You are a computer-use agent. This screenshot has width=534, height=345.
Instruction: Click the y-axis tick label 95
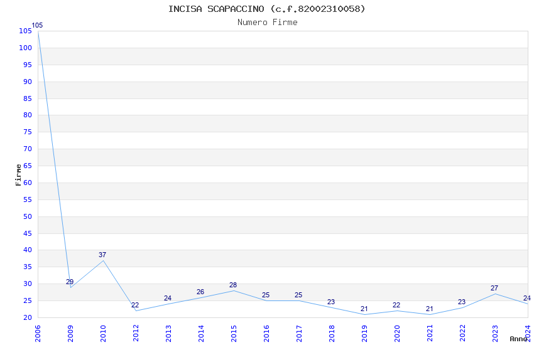click(28, 65)
